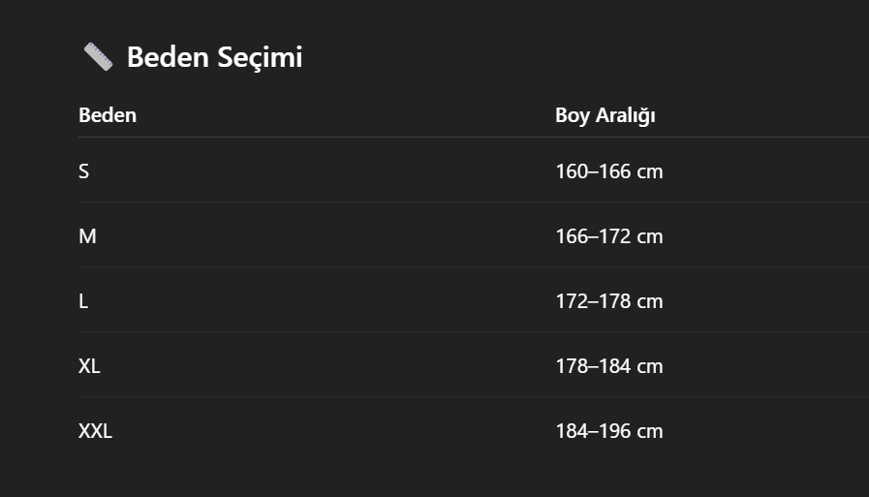The width and height of the screenshot is (869, 497).
Task: Click the word Boy in the header
Action: [x=573, y=116]
